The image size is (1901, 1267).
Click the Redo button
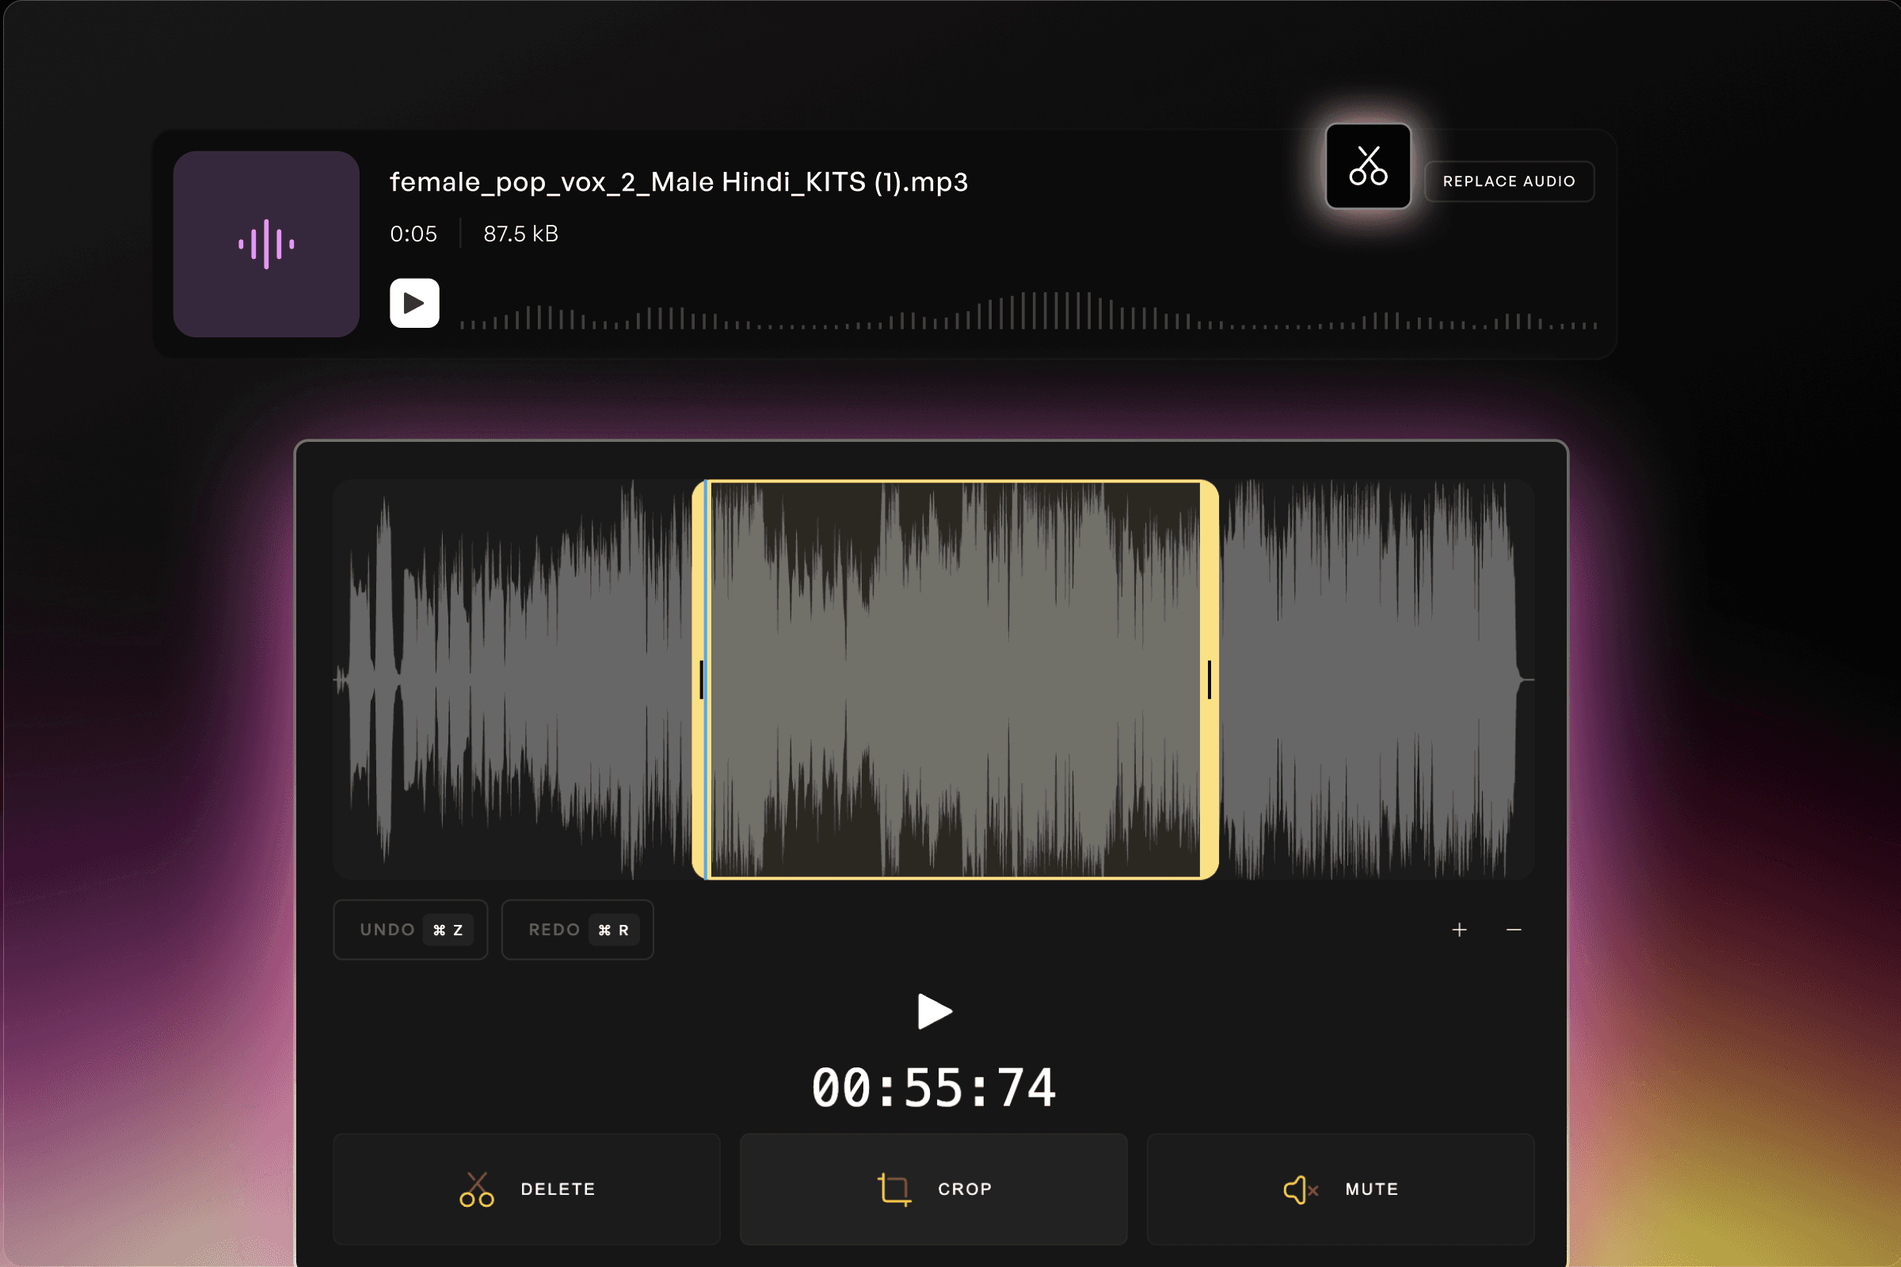tap(577, 929)
